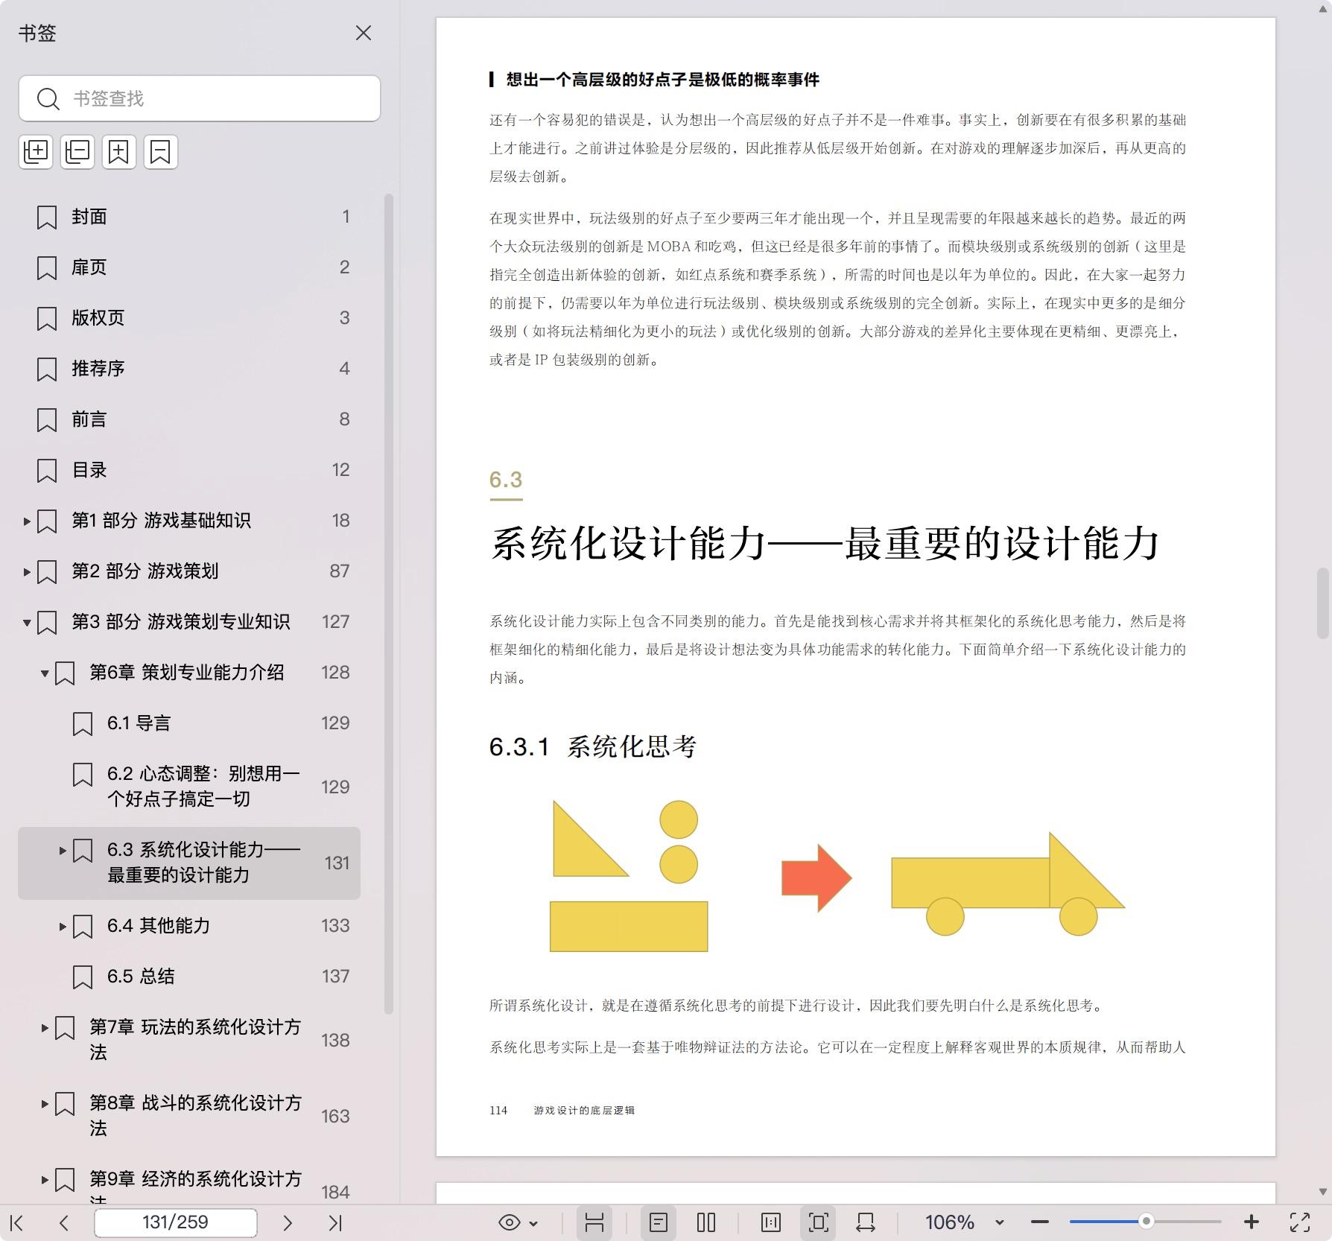
Task: Select single page view
Action: coord(659,1222)
